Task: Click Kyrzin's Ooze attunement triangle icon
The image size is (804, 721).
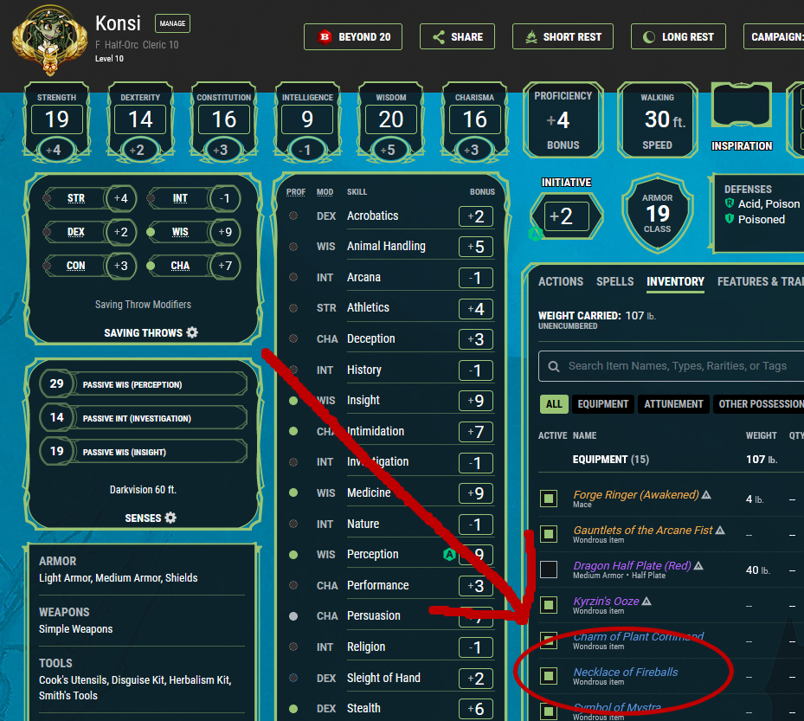Action: (x=646, y=602)
